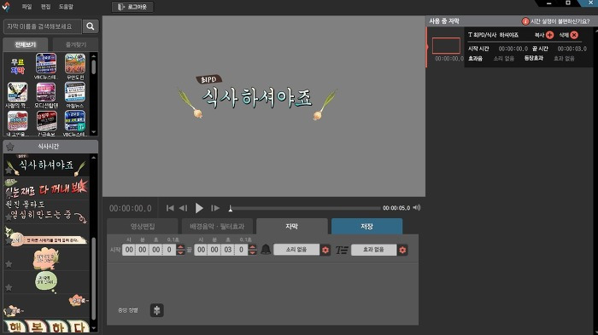Open the 파일 menu
This screenshot has width=598, height=335.
(x=26, y=7)
